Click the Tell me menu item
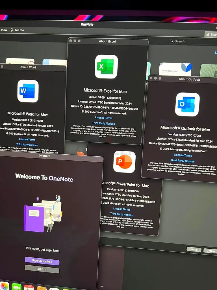 19,30
